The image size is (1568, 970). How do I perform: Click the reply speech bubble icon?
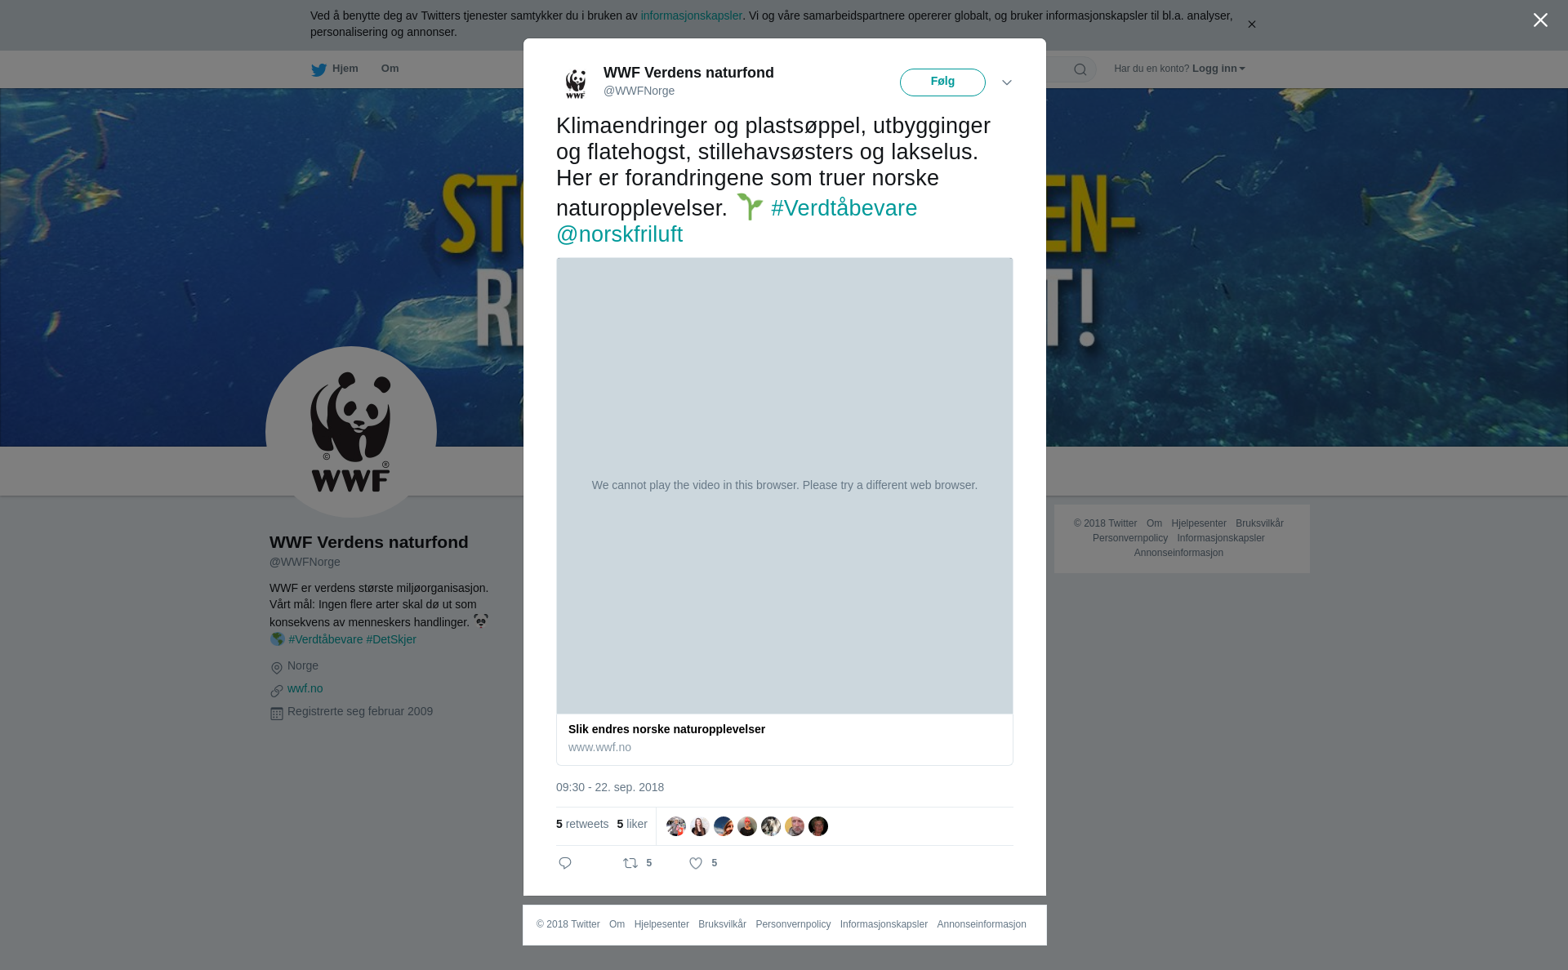point(565,863)
